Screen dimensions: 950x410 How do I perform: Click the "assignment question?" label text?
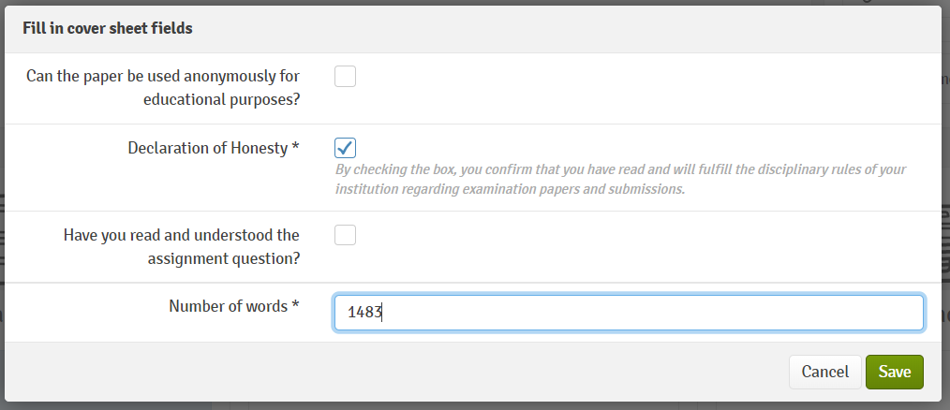click(x=224, y=257)
